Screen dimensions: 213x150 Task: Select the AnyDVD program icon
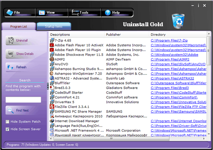point(52,64)
